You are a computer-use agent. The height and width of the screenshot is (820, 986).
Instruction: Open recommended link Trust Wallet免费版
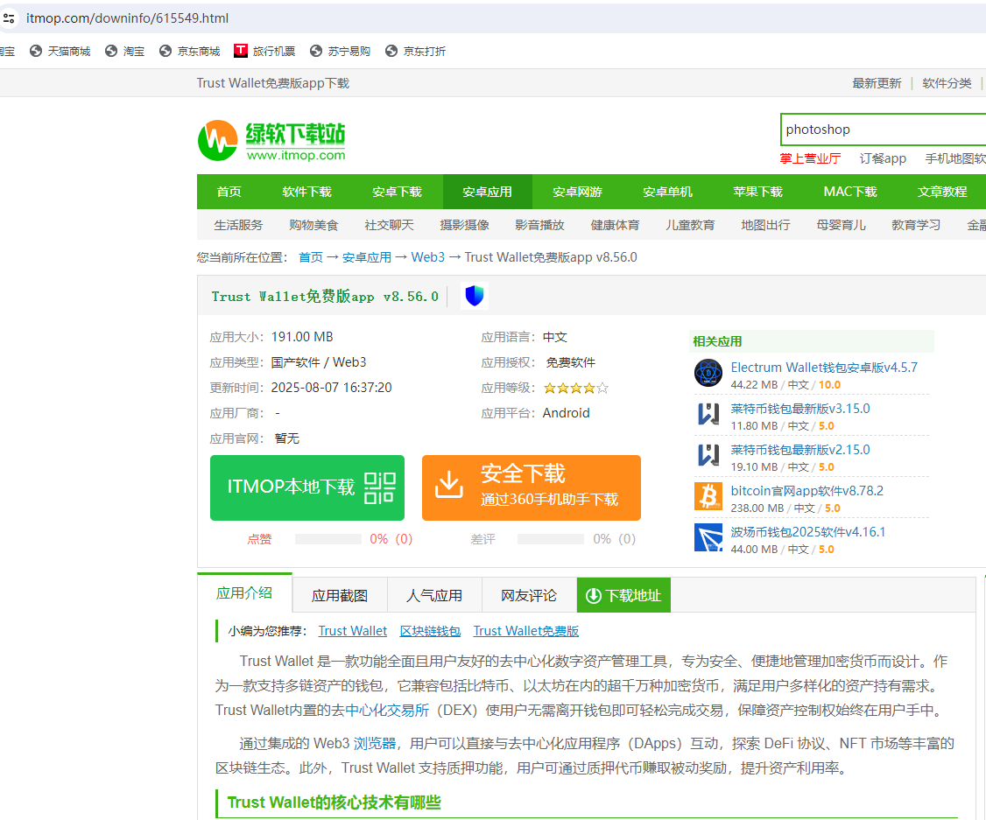click(x=525, y=631)
